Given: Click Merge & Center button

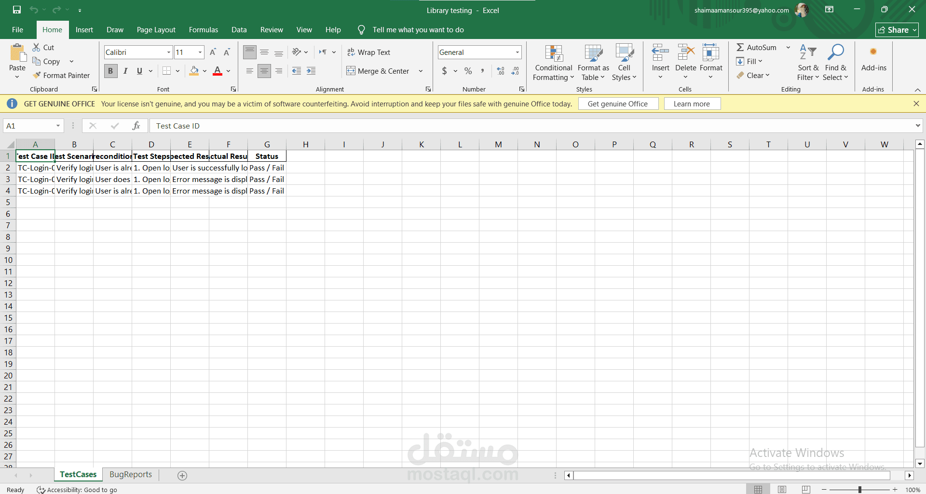Looking at the screenshot, I should pyautogui.click(x=378, y=71).
